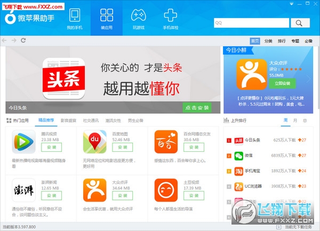The height and width of the screenshot is (231, 320).
Task: Click the back navigation arrow
Action: point(5,40)
